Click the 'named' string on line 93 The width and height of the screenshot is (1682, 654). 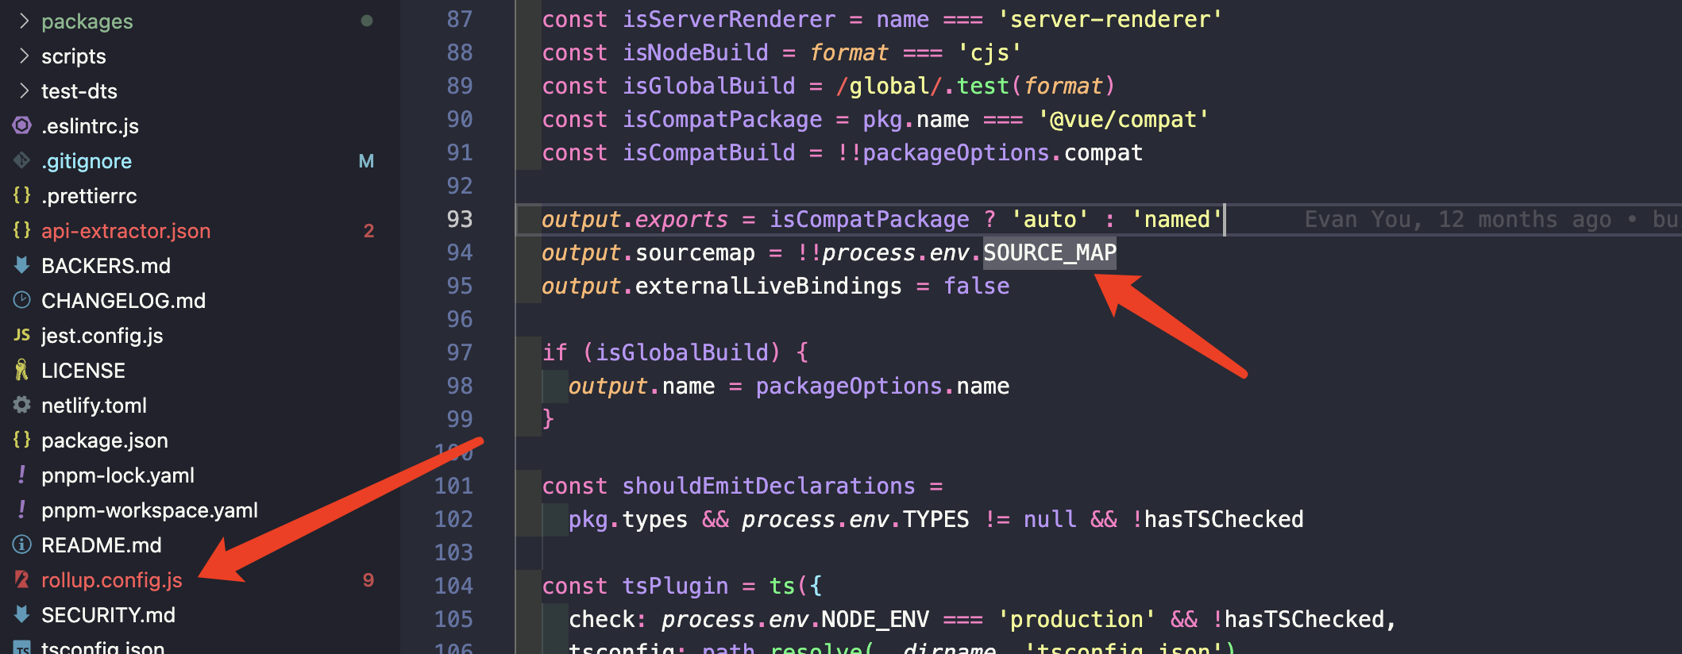coord(1177,219)
